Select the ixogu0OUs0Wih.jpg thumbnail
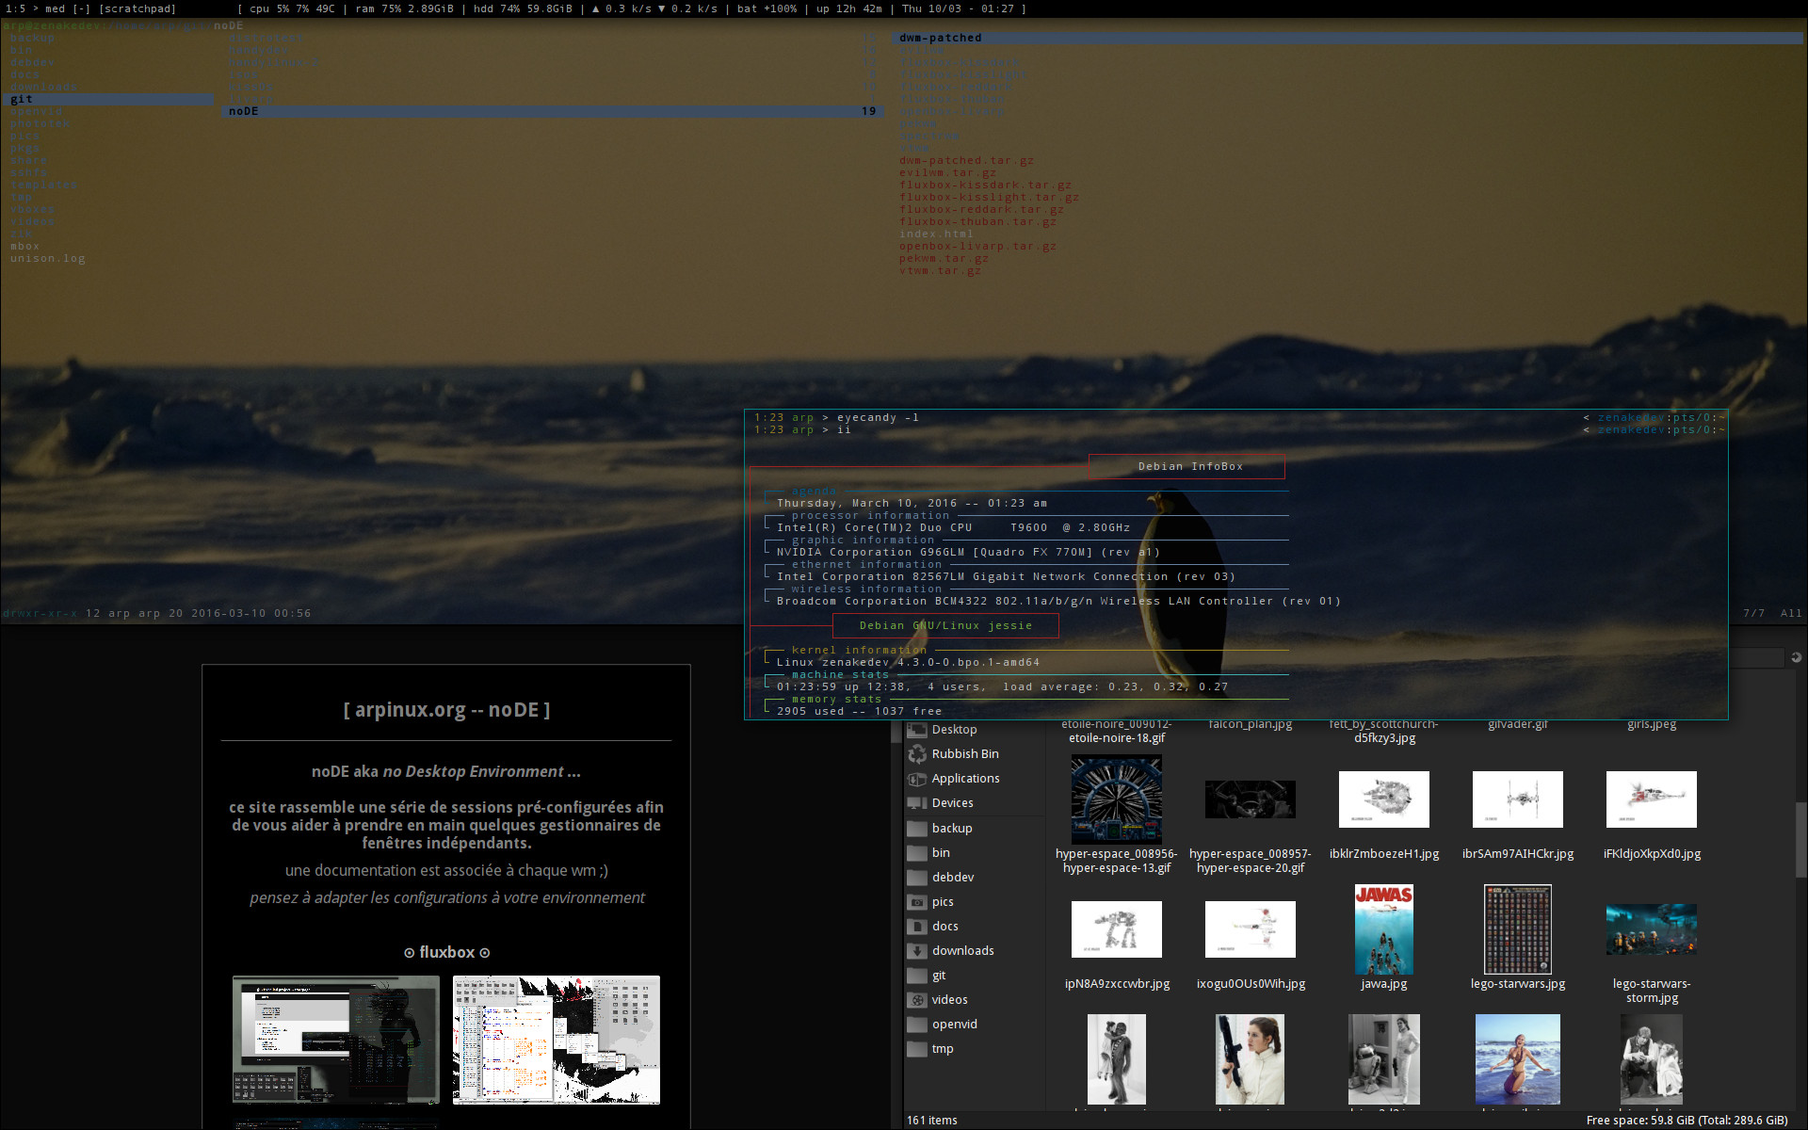The height and width of the screenshot is (1130, 1808). [x=1251, y=929]
